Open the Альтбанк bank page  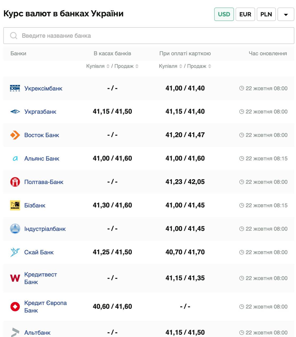click(x=37, y=333)
